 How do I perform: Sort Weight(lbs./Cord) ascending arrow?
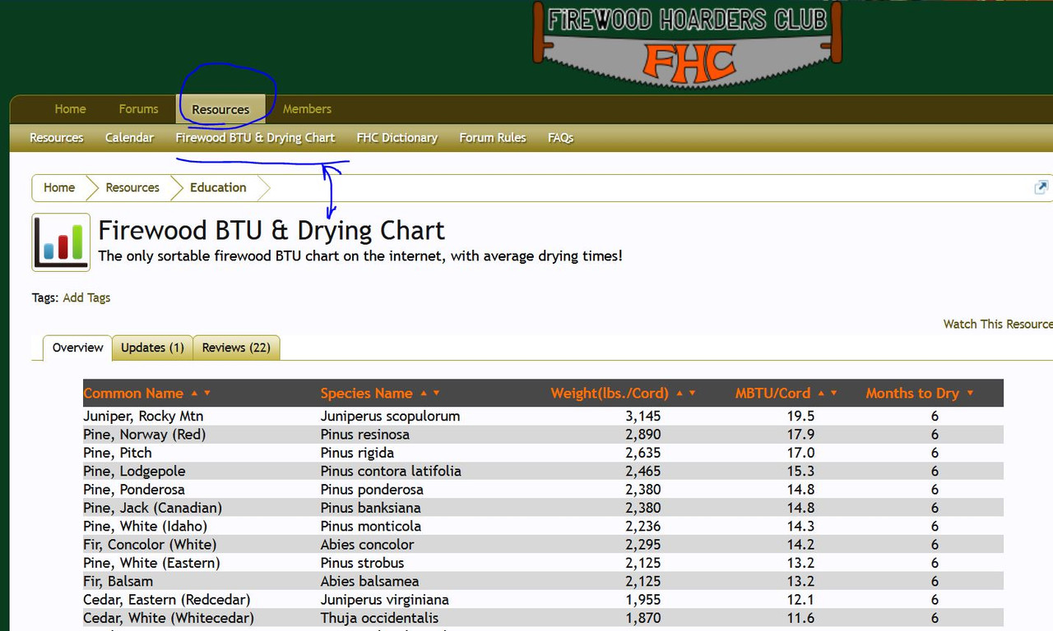(679, 394)
